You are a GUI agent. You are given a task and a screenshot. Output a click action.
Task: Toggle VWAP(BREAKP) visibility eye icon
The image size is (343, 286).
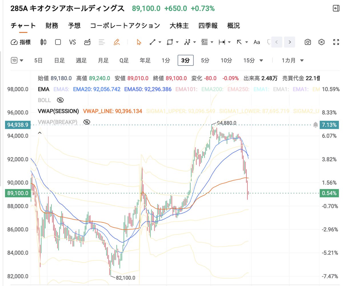tap(87, 122)
